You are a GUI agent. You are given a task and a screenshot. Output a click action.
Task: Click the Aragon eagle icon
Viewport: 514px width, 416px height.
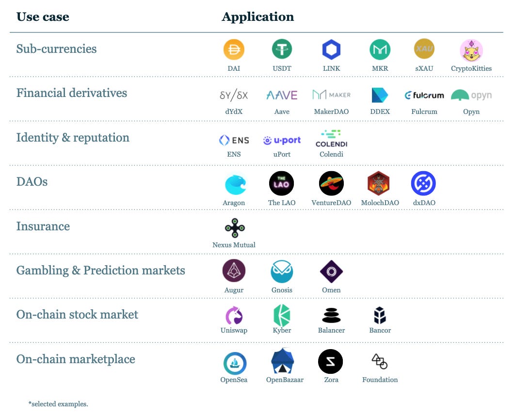235,185
